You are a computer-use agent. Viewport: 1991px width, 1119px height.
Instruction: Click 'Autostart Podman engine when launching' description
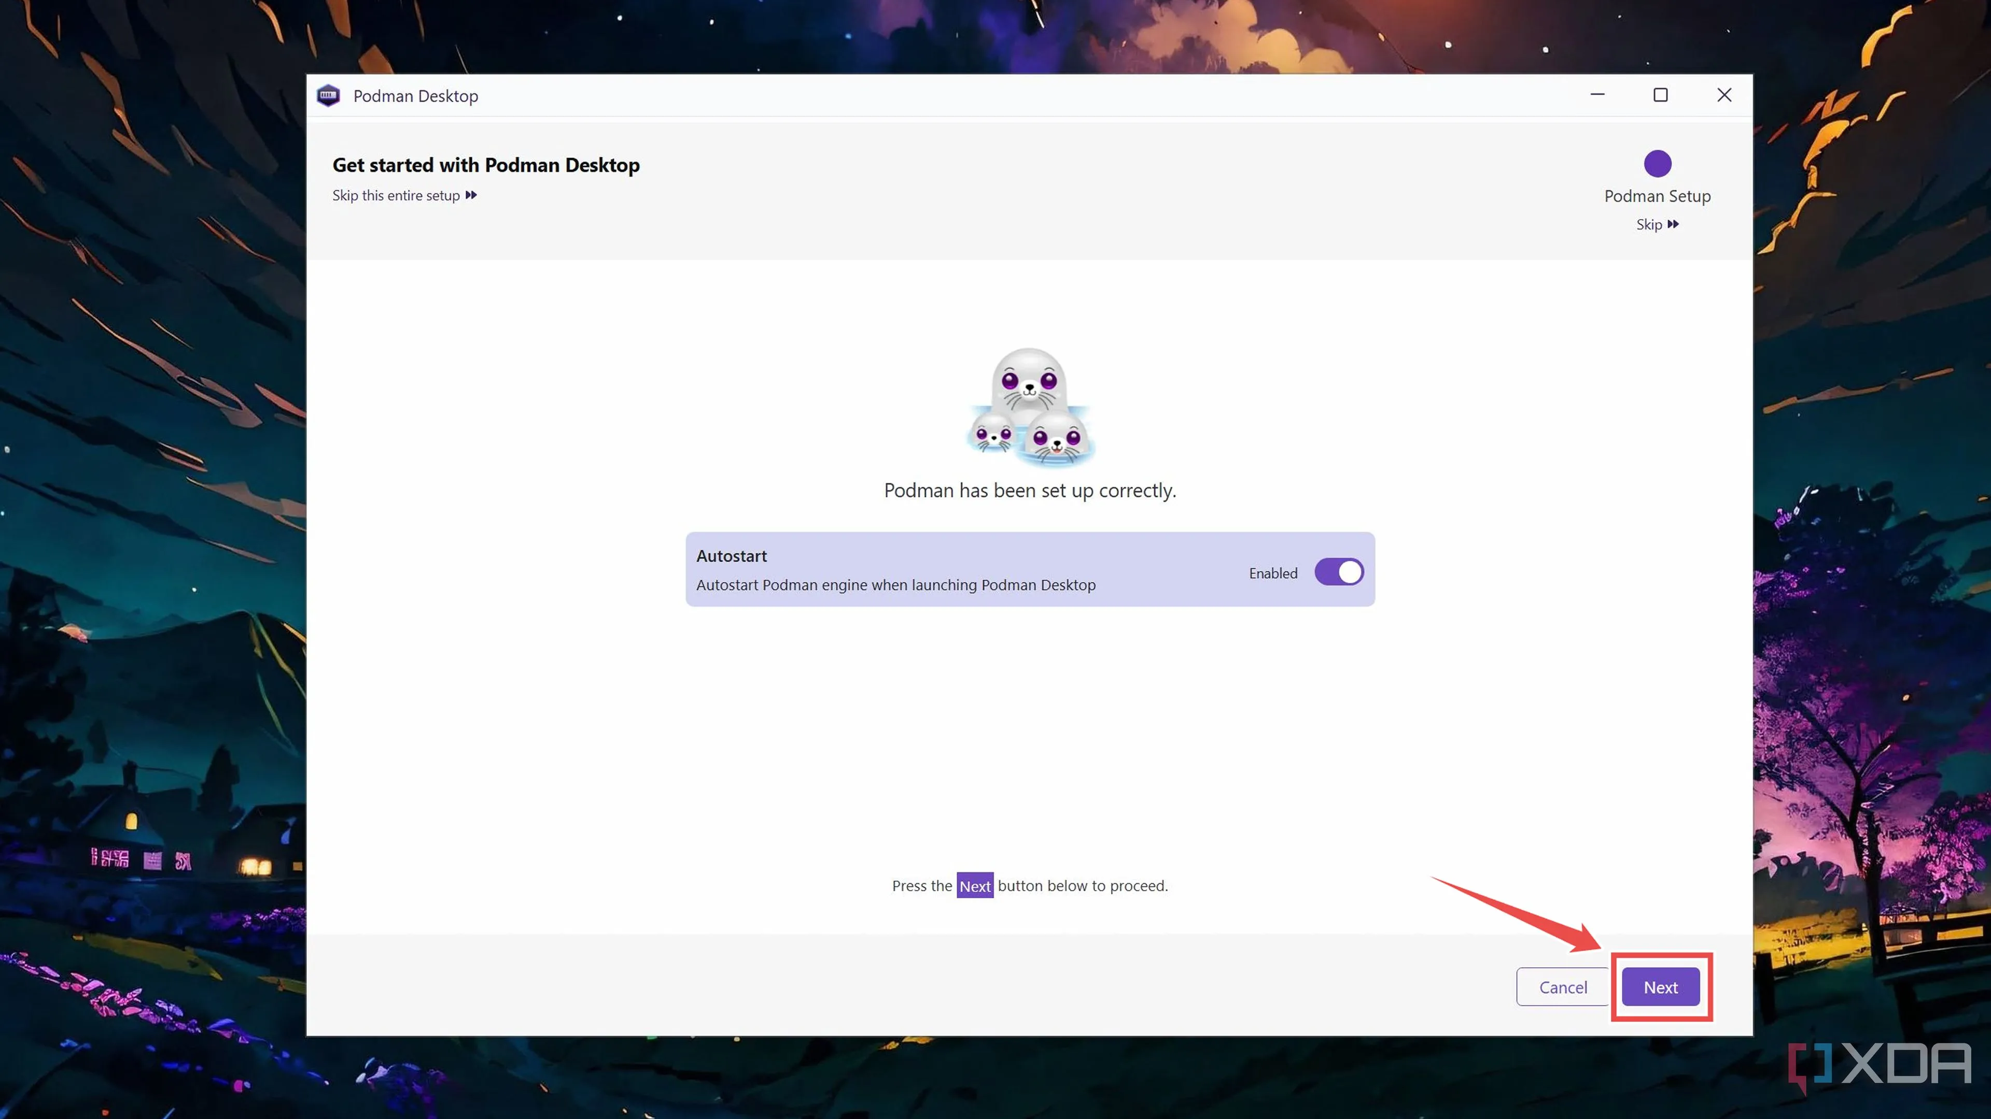click(x=896, y=584)
